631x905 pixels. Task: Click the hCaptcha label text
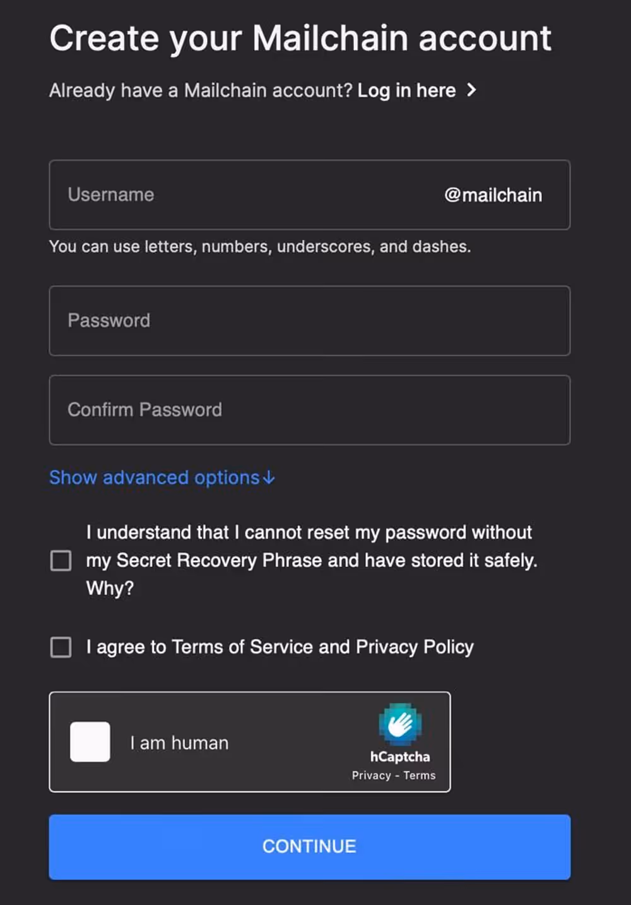401,757
